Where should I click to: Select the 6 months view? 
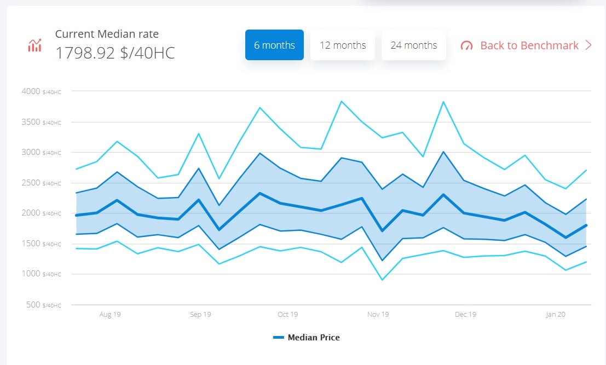pyautogui.click(x=274, y=45)
